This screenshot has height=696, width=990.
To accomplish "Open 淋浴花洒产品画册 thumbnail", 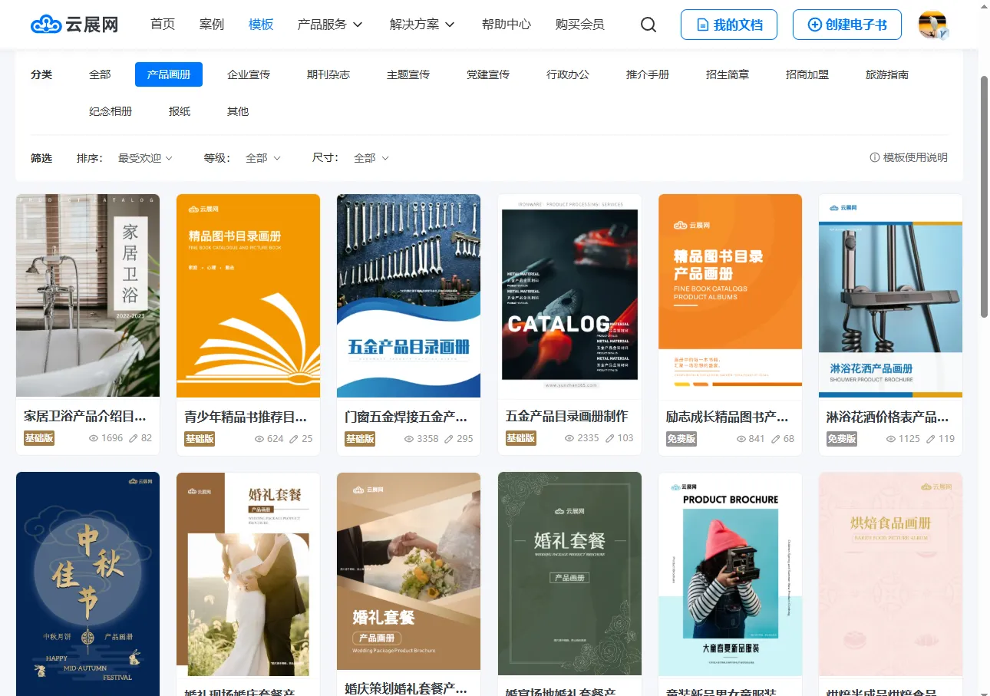I will click(890, 295).
